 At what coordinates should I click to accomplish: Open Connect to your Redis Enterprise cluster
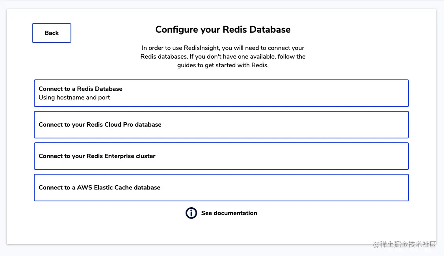click(x=221, y=156)
